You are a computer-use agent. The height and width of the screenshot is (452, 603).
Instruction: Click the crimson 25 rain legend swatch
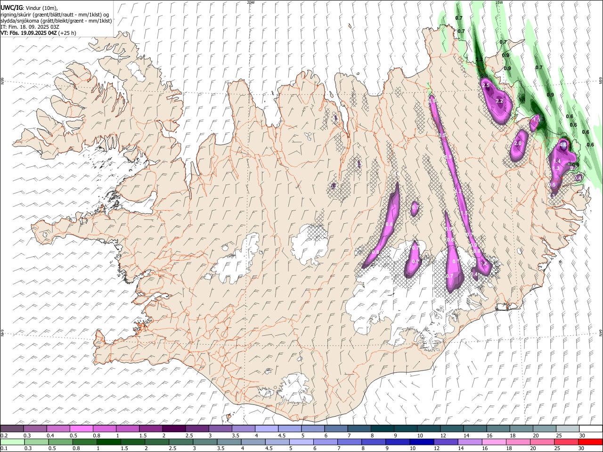(x=567, y=442)
